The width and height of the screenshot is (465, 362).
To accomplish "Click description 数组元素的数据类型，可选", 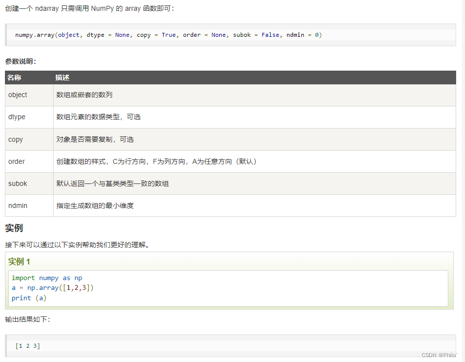I will tap(98, 117).
